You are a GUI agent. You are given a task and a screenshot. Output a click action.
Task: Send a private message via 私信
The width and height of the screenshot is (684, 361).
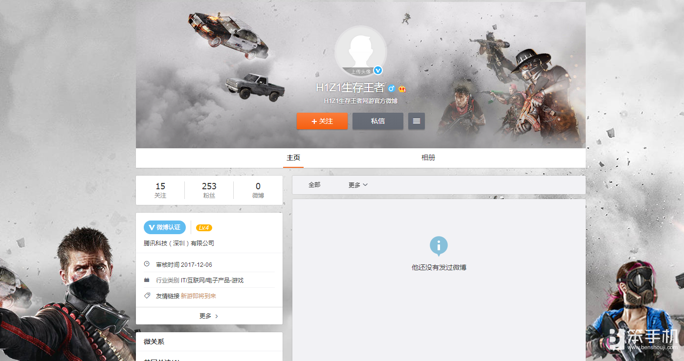378,121
